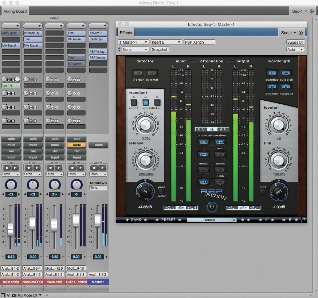Click the Xenon leveler knob
This screenshot has height=298, width=318.
click(x=279, y=125)
